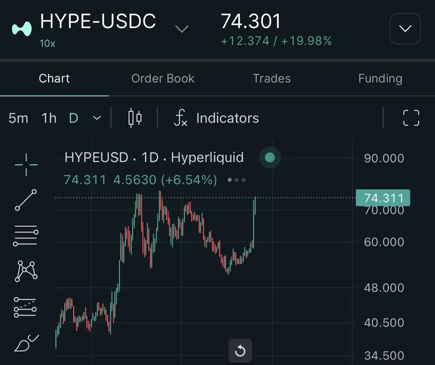Click the HYPEUSD 1D Hyperliquid legend title

154,157
